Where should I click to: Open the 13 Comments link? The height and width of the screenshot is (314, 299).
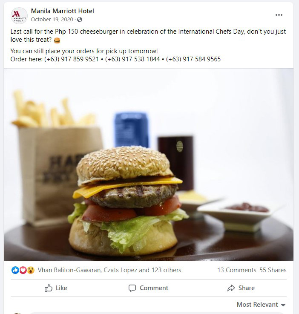point(237,270)
